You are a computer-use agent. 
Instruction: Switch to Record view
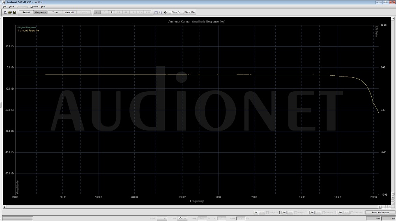tap(26, 12)
